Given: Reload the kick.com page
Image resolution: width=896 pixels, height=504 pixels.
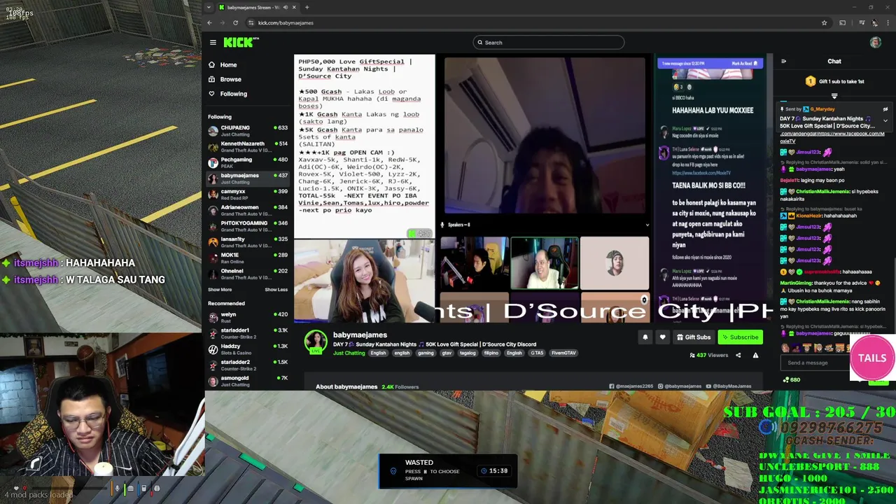Looking at the screenshot, I should [235, 23].
